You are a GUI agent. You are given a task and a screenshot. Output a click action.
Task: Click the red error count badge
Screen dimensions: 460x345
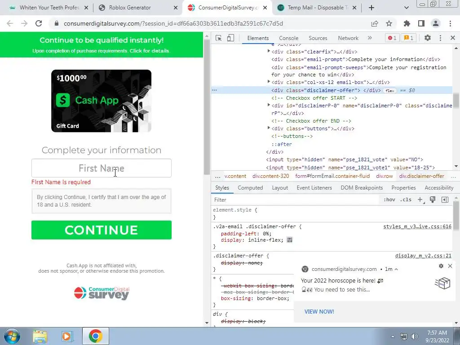392,38
